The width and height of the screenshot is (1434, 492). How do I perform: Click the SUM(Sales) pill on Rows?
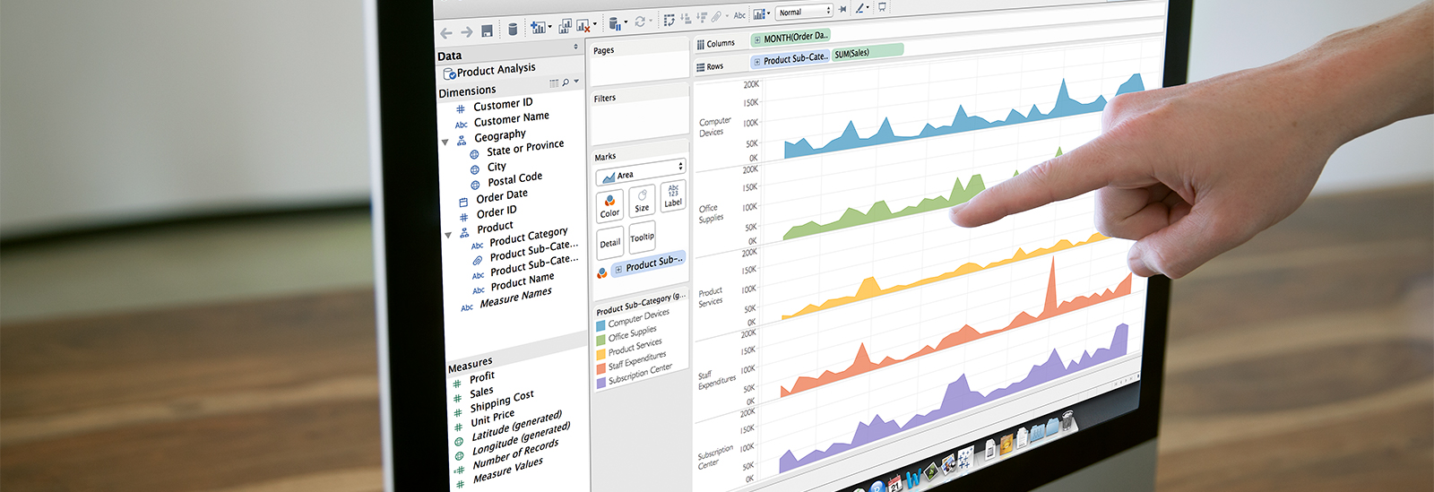[x=867, y=53]
